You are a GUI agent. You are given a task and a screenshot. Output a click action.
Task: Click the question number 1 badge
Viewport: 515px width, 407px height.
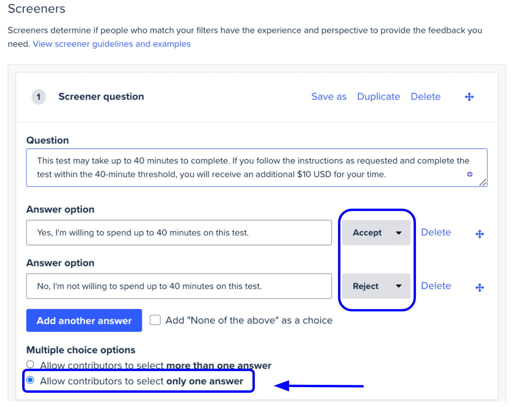click(x=38, y=97)
